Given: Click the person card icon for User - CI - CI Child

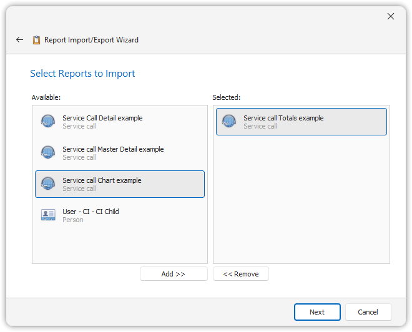Looking at the screenshot, I should (48, 215).
